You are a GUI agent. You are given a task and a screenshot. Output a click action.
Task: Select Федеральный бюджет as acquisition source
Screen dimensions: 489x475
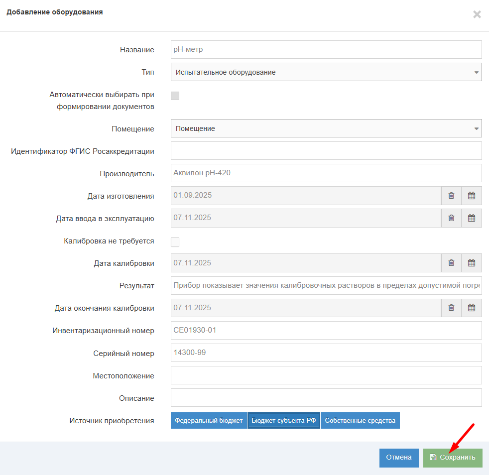pyautogui.click(x=209, y=420)
